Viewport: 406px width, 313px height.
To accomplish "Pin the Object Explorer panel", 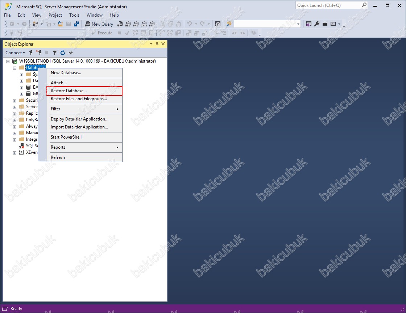I will [x=157, y=44].
